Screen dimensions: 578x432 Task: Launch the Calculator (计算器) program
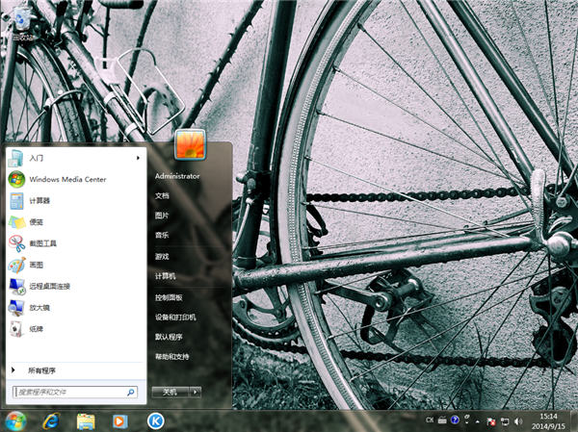tap(39, 200)
